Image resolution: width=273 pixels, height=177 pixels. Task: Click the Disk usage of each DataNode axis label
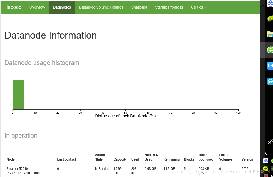click(x=125, y=116)
